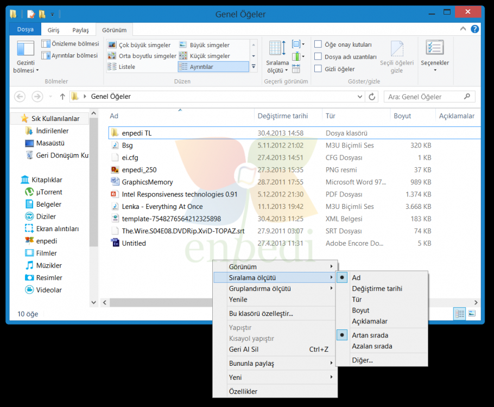This screenshot has height=407, width=494.
Task: Expand Görünüm submenu in context menu
Action: 275,266
